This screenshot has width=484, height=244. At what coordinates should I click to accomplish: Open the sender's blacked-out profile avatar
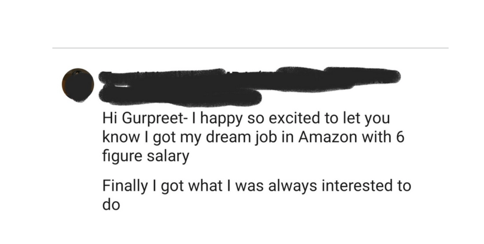(x=78, y=85)
